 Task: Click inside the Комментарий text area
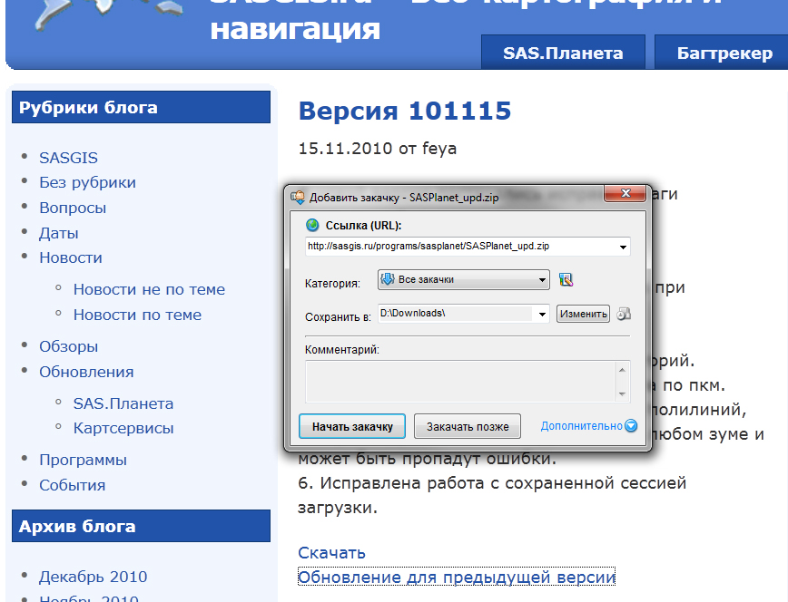[461, 381]
